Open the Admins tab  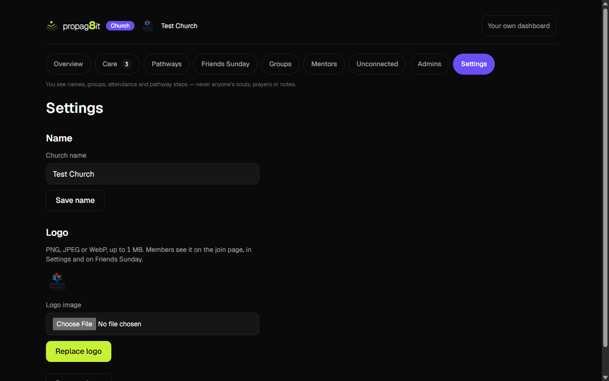coord(430,64)
